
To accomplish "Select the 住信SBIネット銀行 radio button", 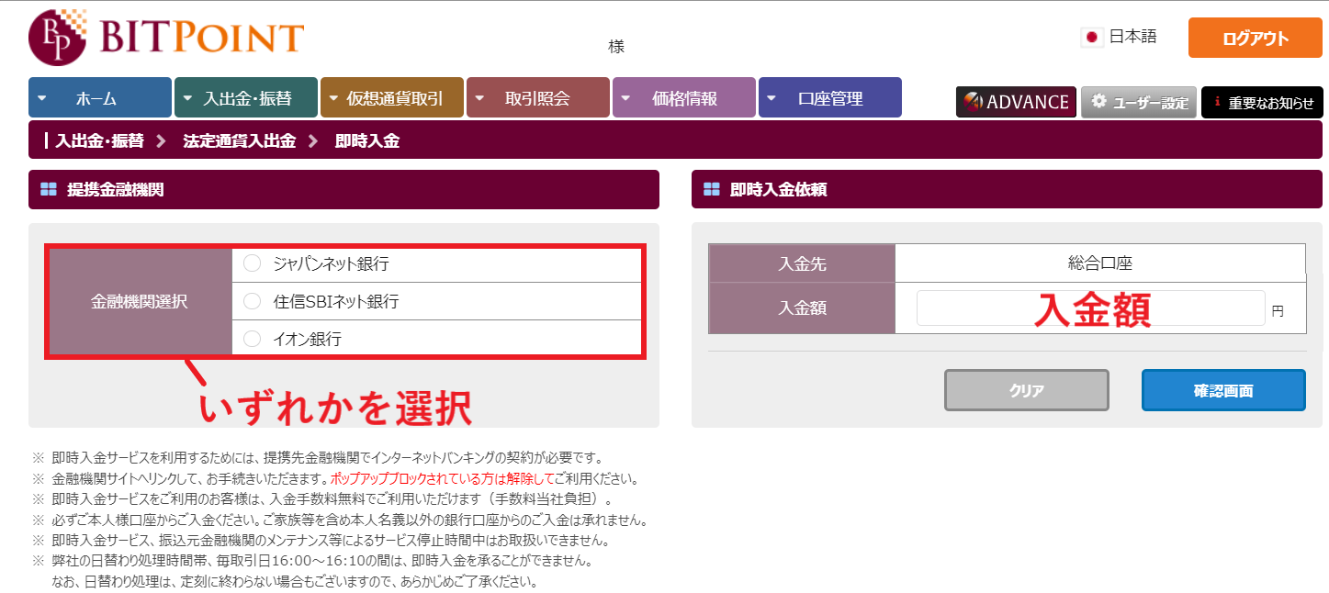I will click(x=253, y=301).
